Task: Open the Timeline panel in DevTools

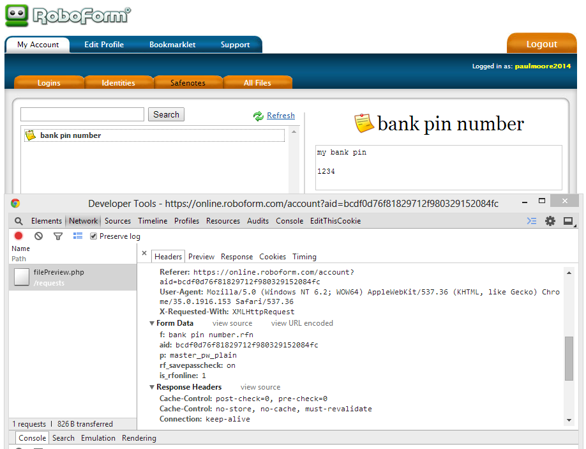Action: pyautogui.click(x=153, y=221)
